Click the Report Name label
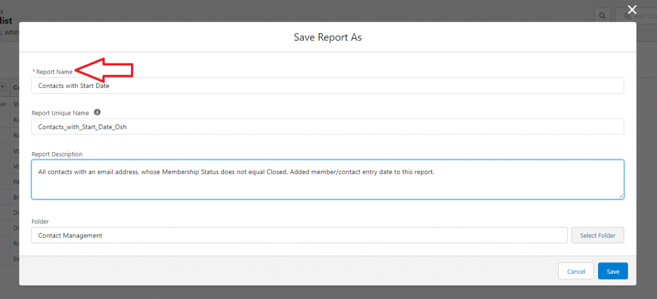The width and height of the screenshot is (657, 299). point(54,72)
